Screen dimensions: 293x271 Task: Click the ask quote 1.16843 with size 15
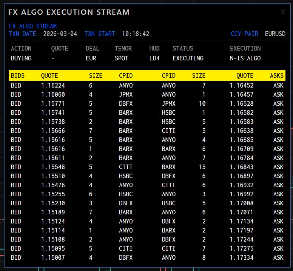coord(241,167)
